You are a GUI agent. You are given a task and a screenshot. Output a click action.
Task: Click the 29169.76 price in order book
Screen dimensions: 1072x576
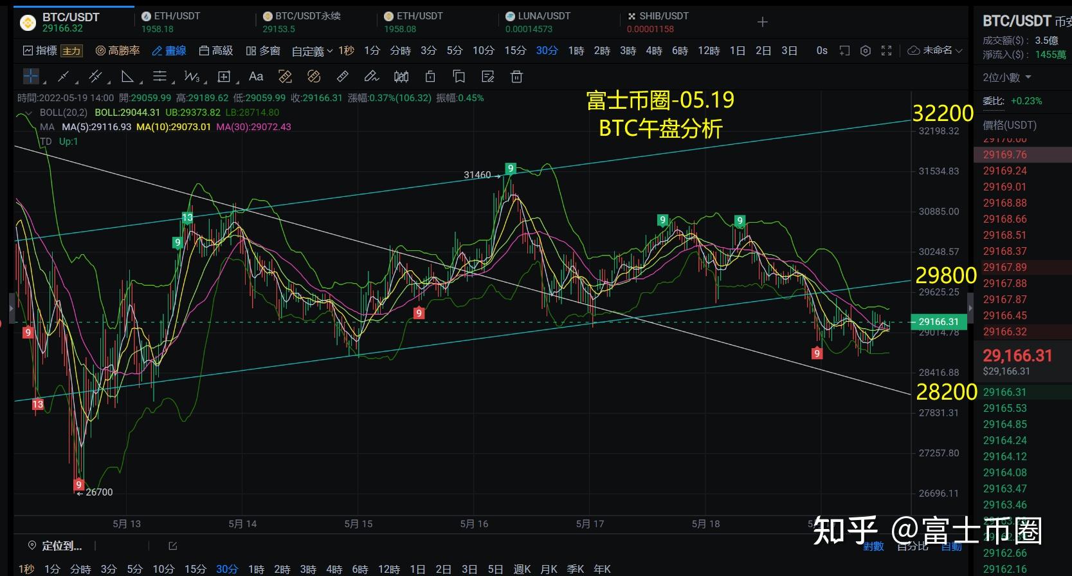click(x=1005, y=154)
